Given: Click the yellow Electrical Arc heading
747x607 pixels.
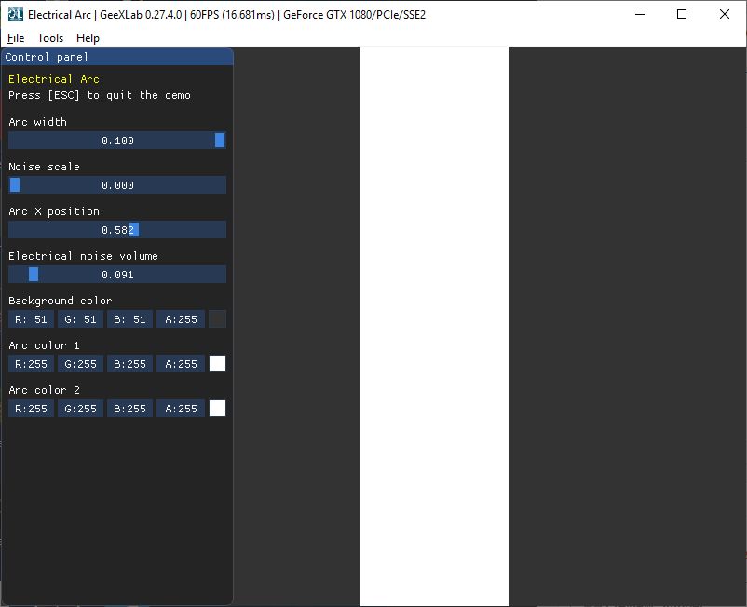Looking at the screenshot, I should [x=54, y=79].
